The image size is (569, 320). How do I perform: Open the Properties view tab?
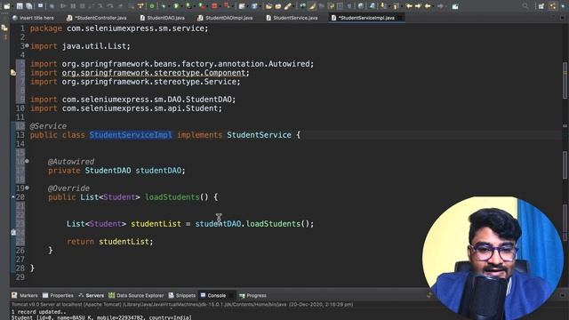[x=58, y=295]
